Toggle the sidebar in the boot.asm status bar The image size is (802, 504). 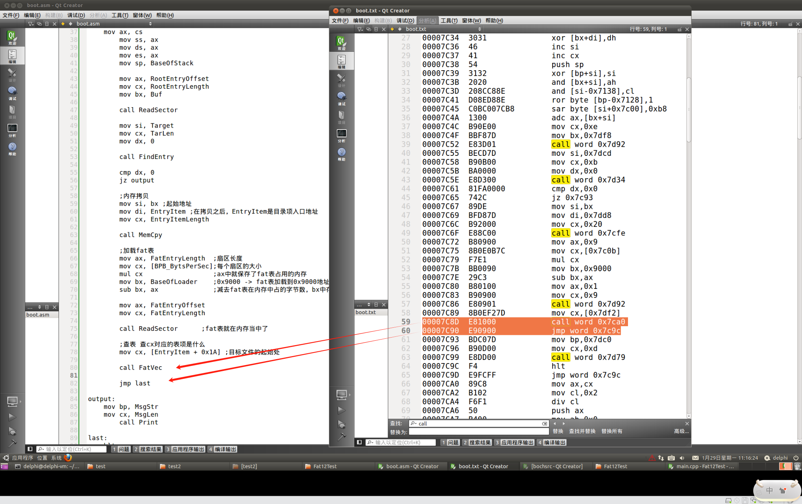point(30,449)
